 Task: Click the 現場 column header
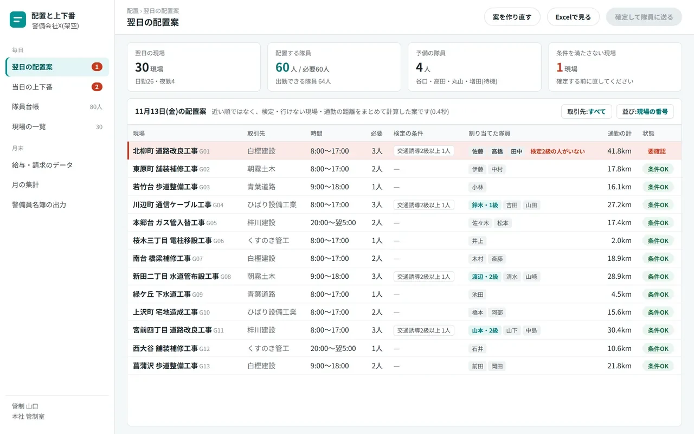(x=139, y=133)
